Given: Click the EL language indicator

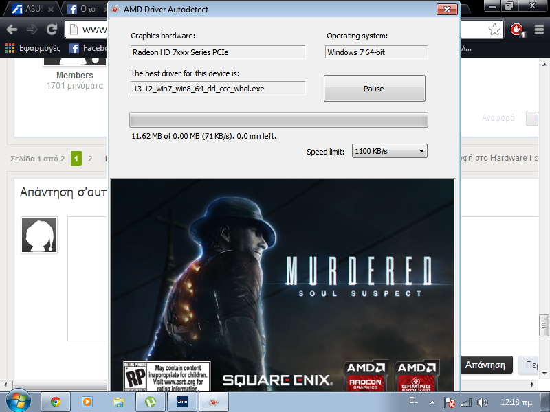Looking at the screenshot, I should tap(413, 400).
